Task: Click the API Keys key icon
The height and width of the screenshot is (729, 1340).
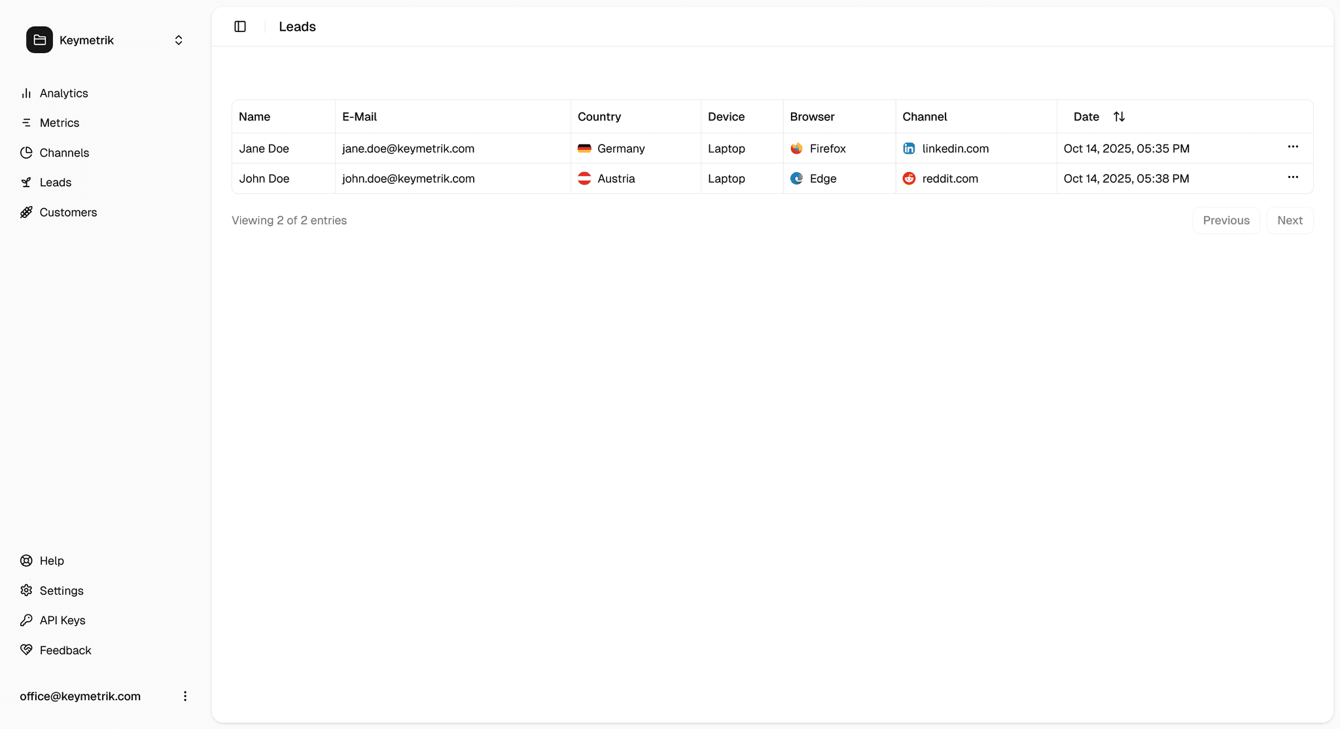Action: tap(26, 620)
